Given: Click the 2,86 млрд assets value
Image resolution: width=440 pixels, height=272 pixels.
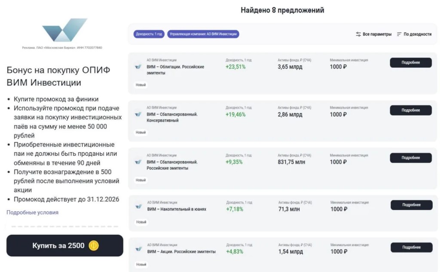Looking at the screenshot, I should pyautogui.click(x=290, y=114).
